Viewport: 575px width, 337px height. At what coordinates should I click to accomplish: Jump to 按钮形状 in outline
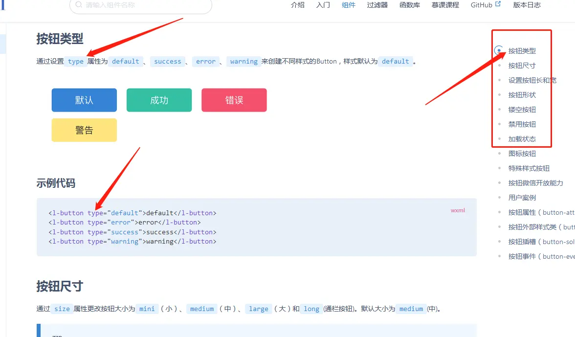(522, 95)
